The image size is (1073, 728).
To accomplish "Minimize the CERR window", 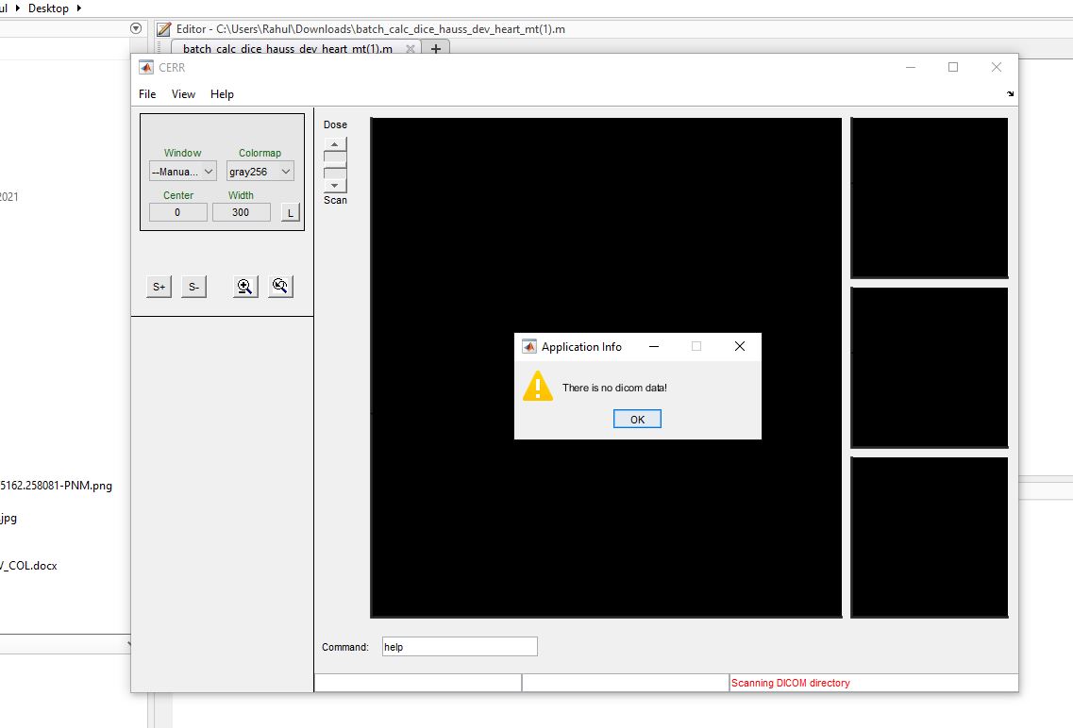I will [x=911, y=67].
